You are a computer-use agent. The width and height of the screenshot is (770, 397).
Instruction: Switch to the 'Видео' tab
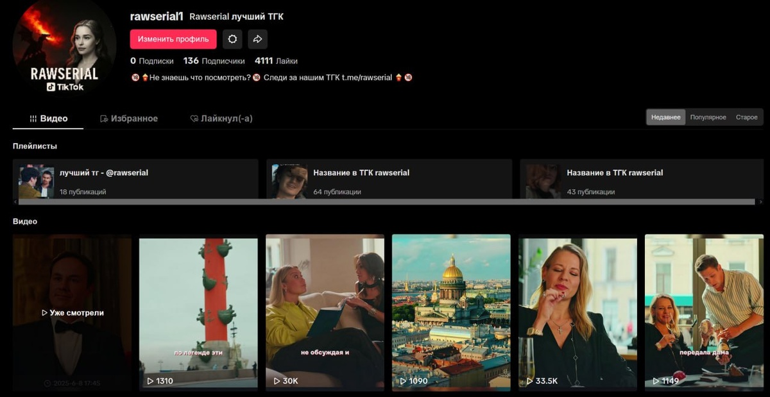coord(48,119)
